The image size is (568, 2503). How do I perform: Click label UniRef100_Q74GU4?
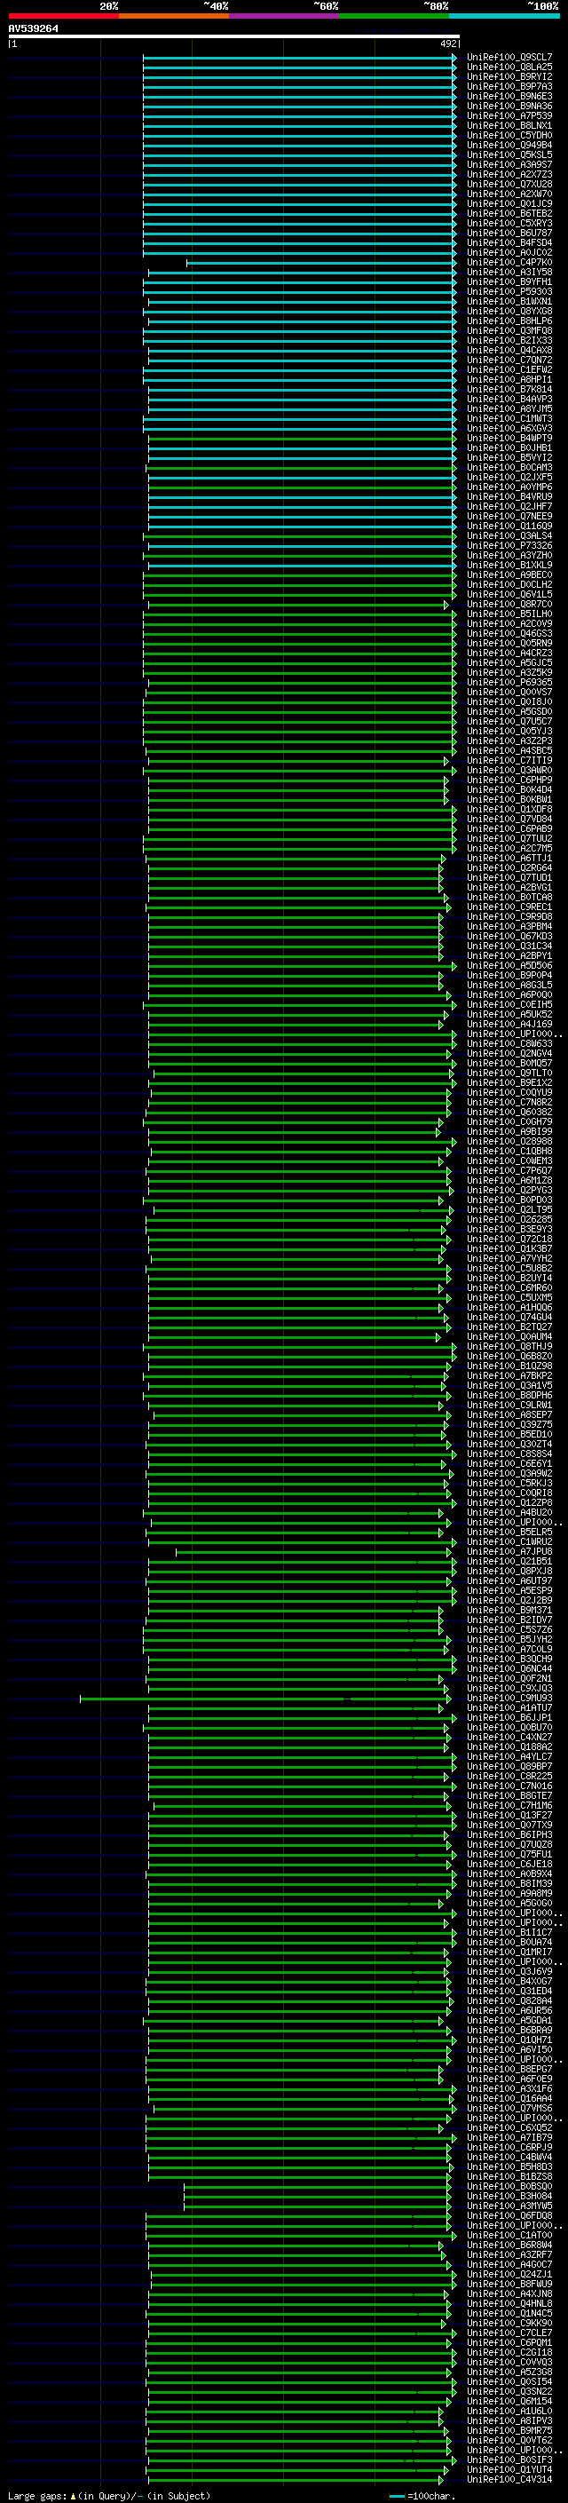point(509,1318)
